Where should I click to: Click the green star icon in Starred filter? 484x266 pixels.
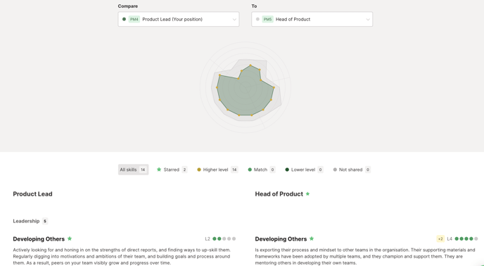pos(159,170)
